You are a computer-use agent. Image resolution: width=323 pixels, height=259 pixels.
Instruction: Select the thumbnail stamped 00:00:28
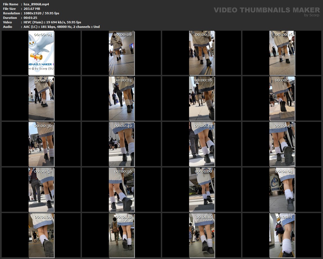(202, 99)
